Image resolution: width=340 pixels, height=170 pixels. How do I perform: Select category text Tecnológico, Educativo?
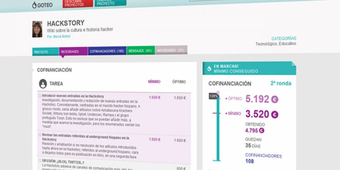(276, 44)
